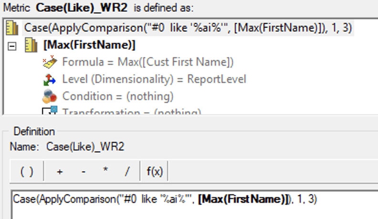Image resolution: width=378 pixels, height=219 pixels.
Task: Insert the minus operator
Action: pyautogui.click(x=84, y=171)
